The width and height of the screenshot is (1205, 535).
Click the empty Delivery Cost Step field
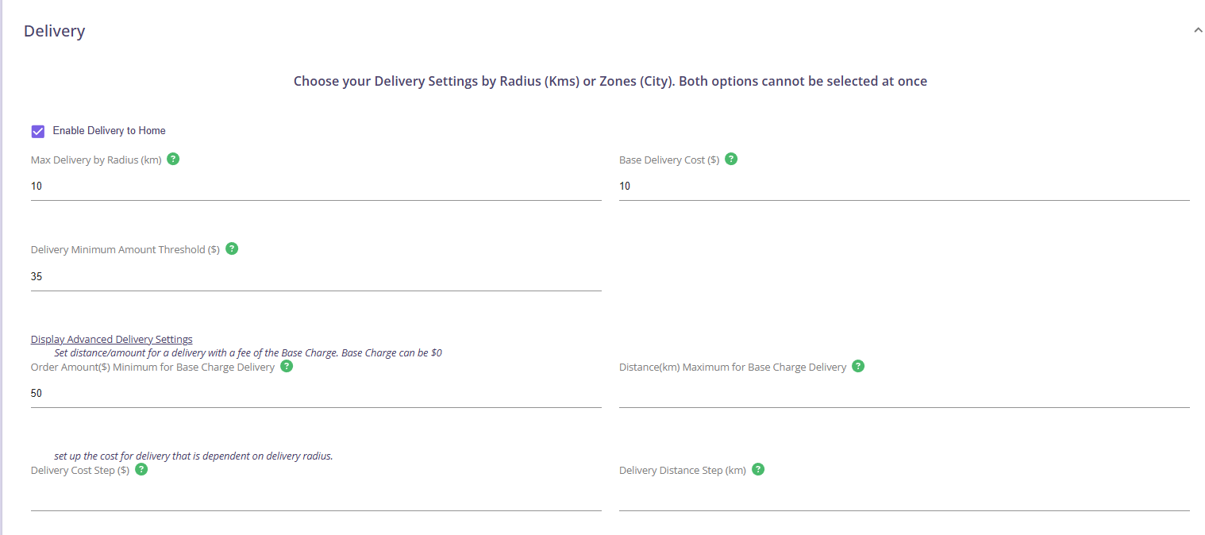[315, 497]
